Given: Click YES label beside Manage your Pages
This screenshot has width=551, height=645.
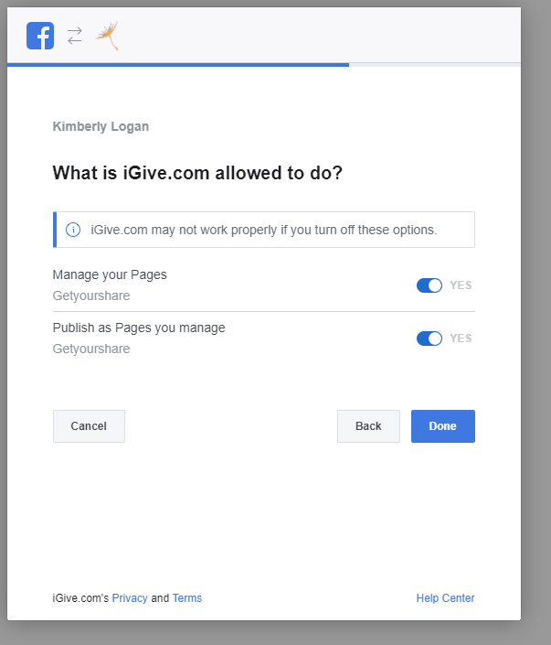Looking at the screenshot, I should pyautogui.click(x=461, y=285).
